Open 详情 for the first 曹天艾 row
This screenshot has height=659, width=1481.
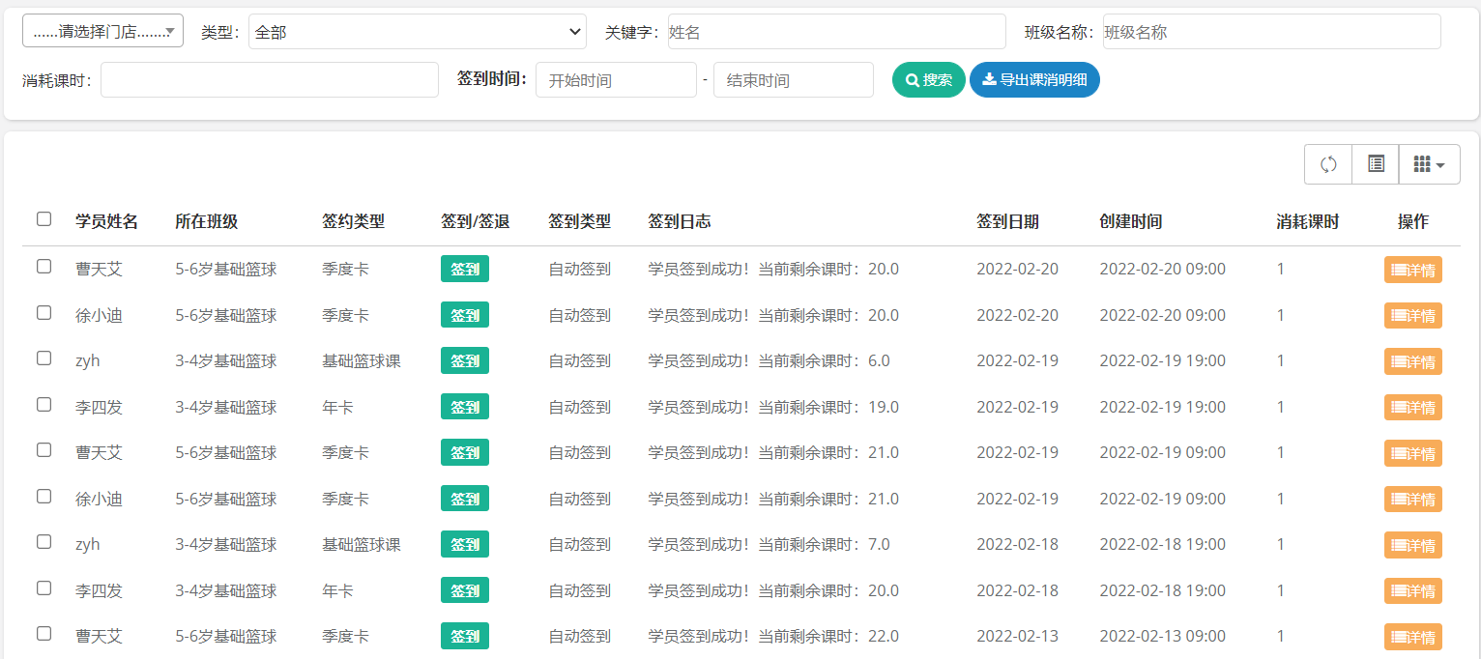pyautogui.click(x=1412, y=270)
